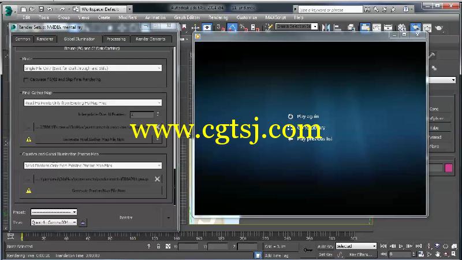Open the Preset dropdown in Render Setup
Screen dimensions: 462x260
click(x=54, y=212)
